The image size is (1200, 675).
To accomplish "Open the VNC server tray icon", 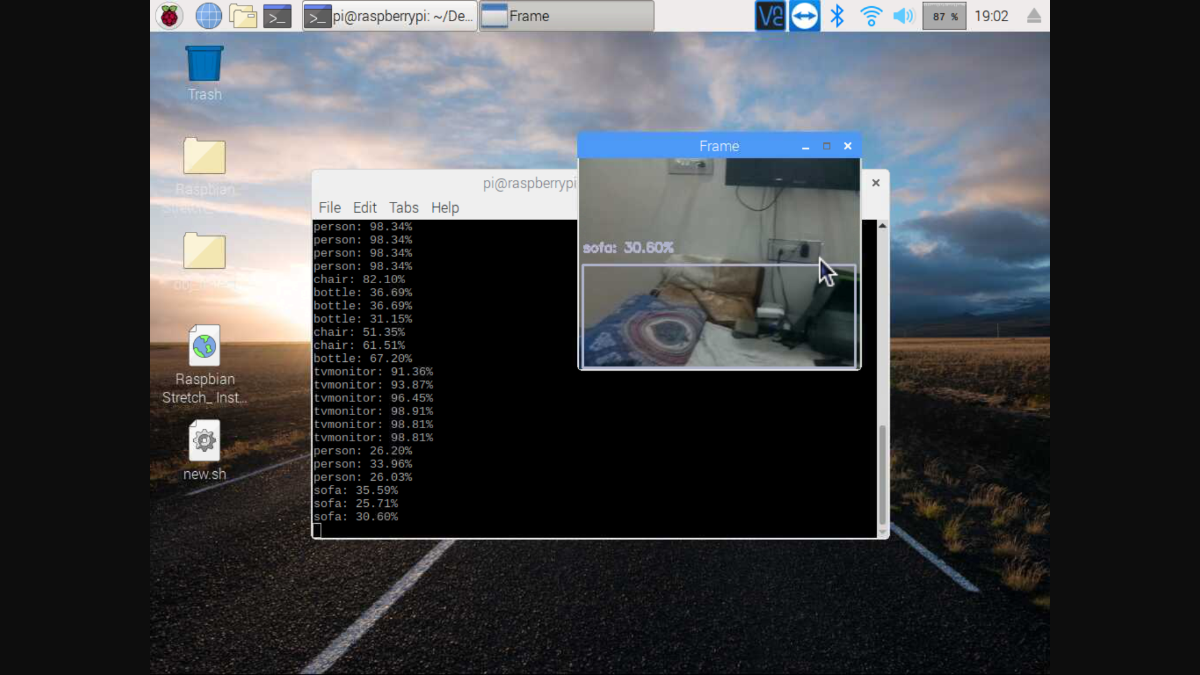I will pyautogui.click(x=769, y=16).
